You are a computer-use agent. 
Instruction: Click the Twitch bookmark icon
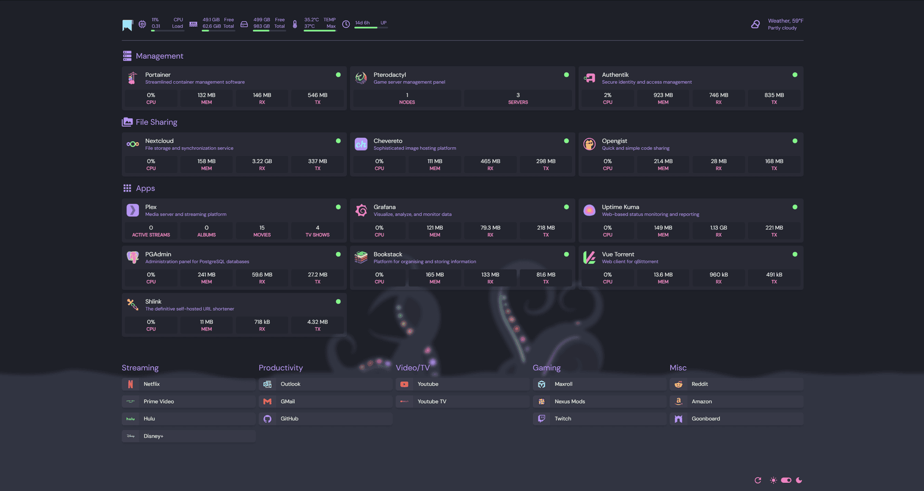[542, 419]
